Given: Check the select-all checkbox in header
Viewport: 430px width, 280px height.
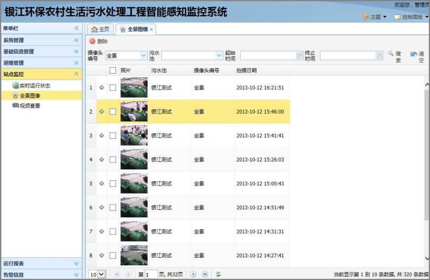Looking at the screenshot, I should [113, 71].
